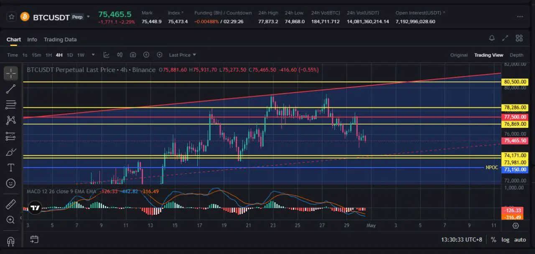535x254 pixels.
Task: Click the Perp contract badge
Action: coord(77,17)
